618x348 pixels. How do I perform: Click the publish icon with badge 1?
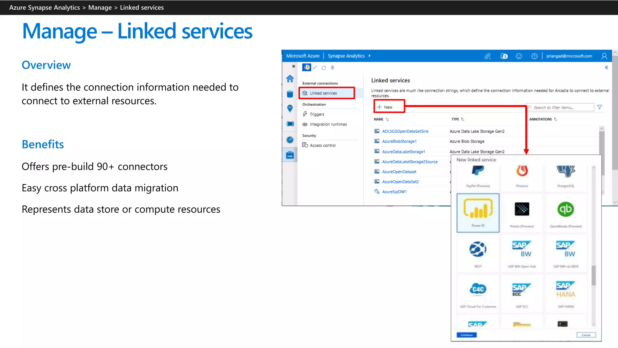(307, 67)
